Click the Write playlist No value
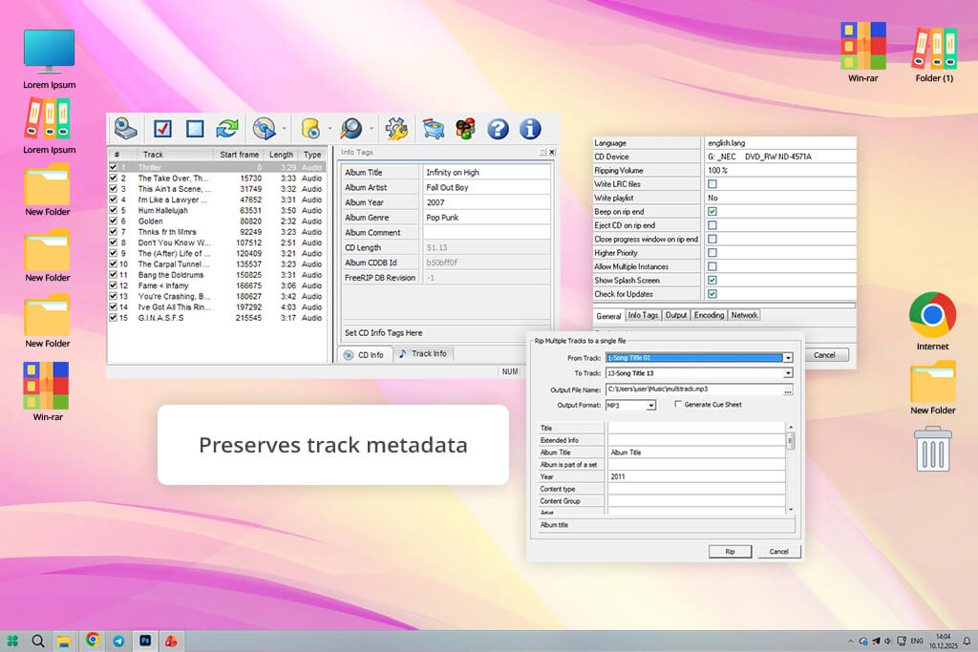The height and width of the screenshot is (652, 978). click(779, 198)
